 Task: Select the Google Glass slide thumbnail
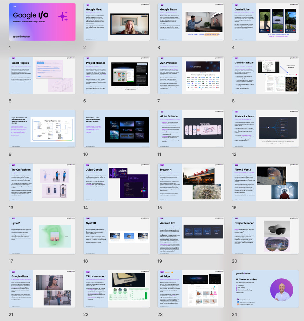[x=42, y=289]
